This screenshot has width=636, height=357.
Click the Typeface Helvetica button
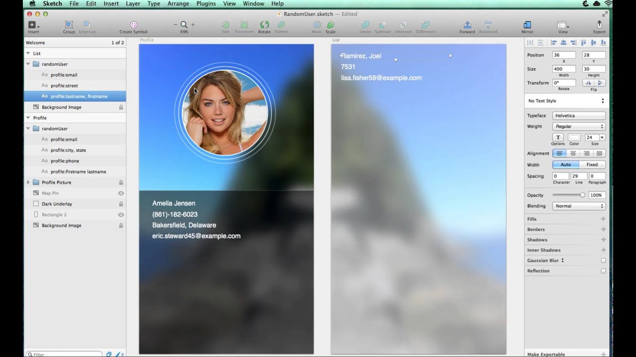tap(579, 116)
